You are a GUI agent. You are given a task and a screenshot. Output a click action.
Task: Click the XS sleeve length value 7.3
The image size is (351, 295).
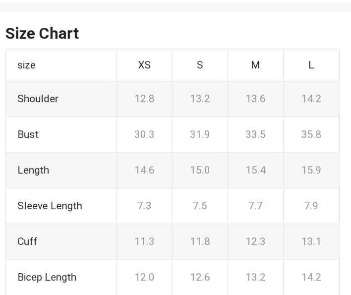tap(144, 206)
